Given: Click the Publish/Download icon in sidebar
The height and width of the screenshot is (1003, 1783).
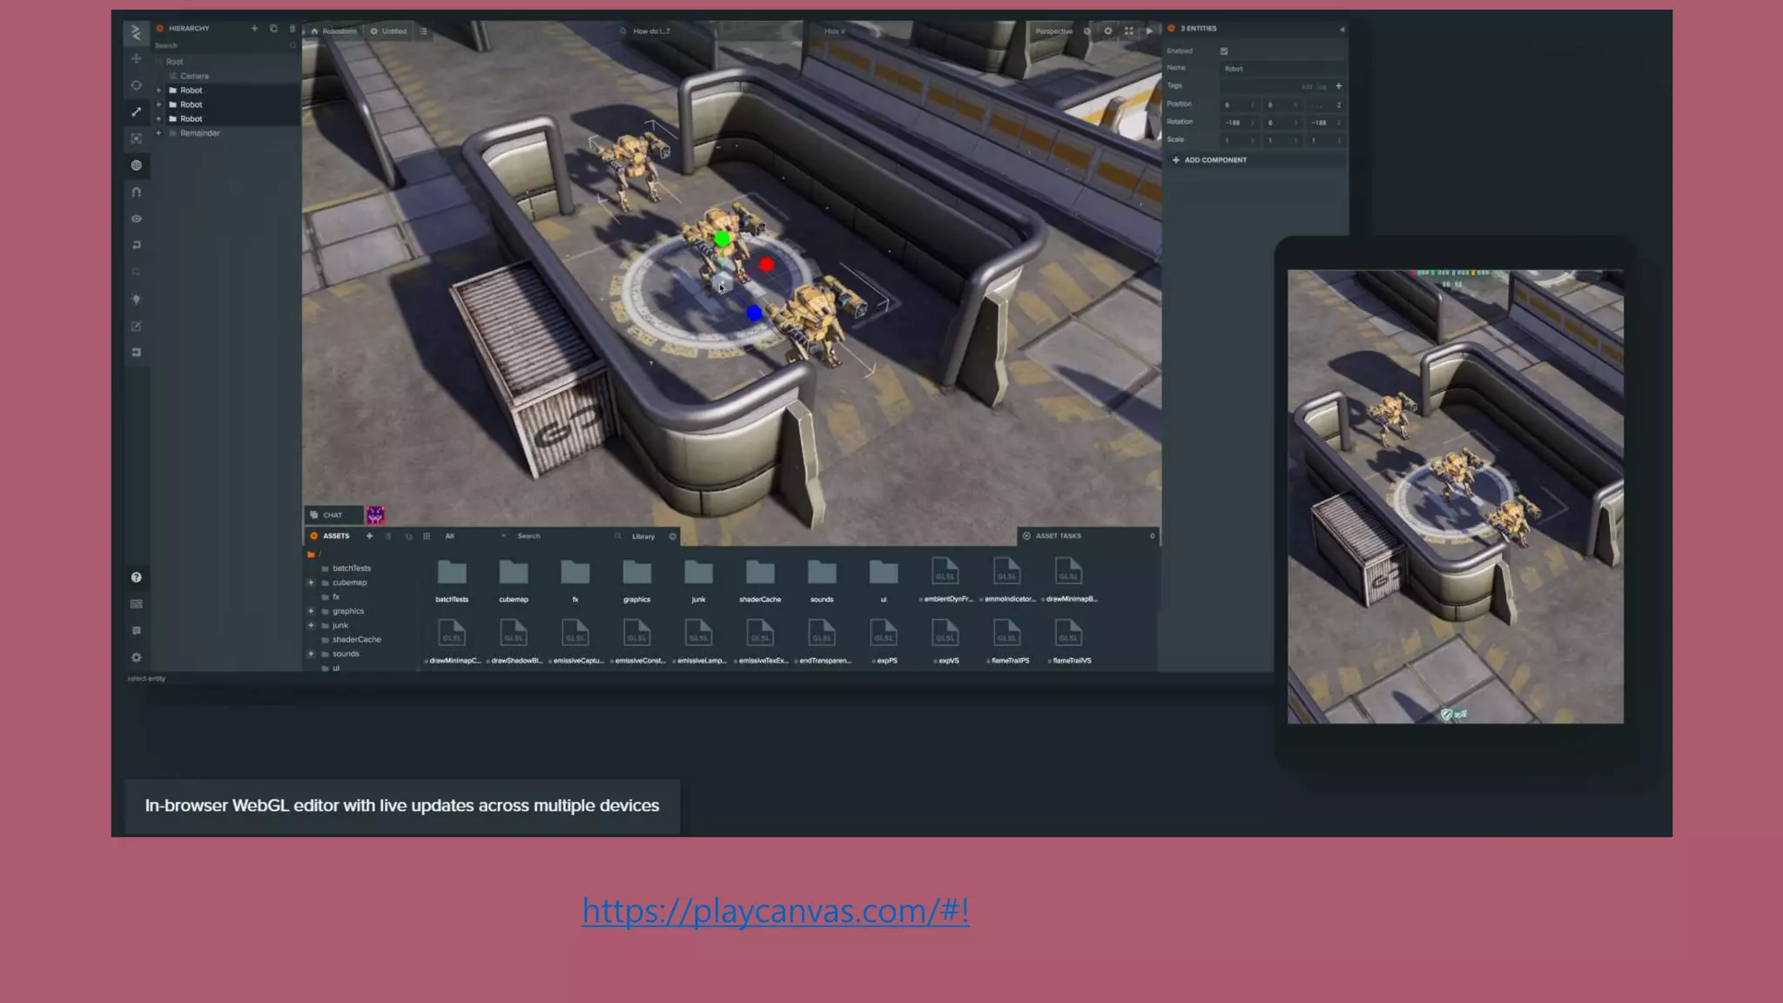Looking at the screenshot, I should (136, 353).
